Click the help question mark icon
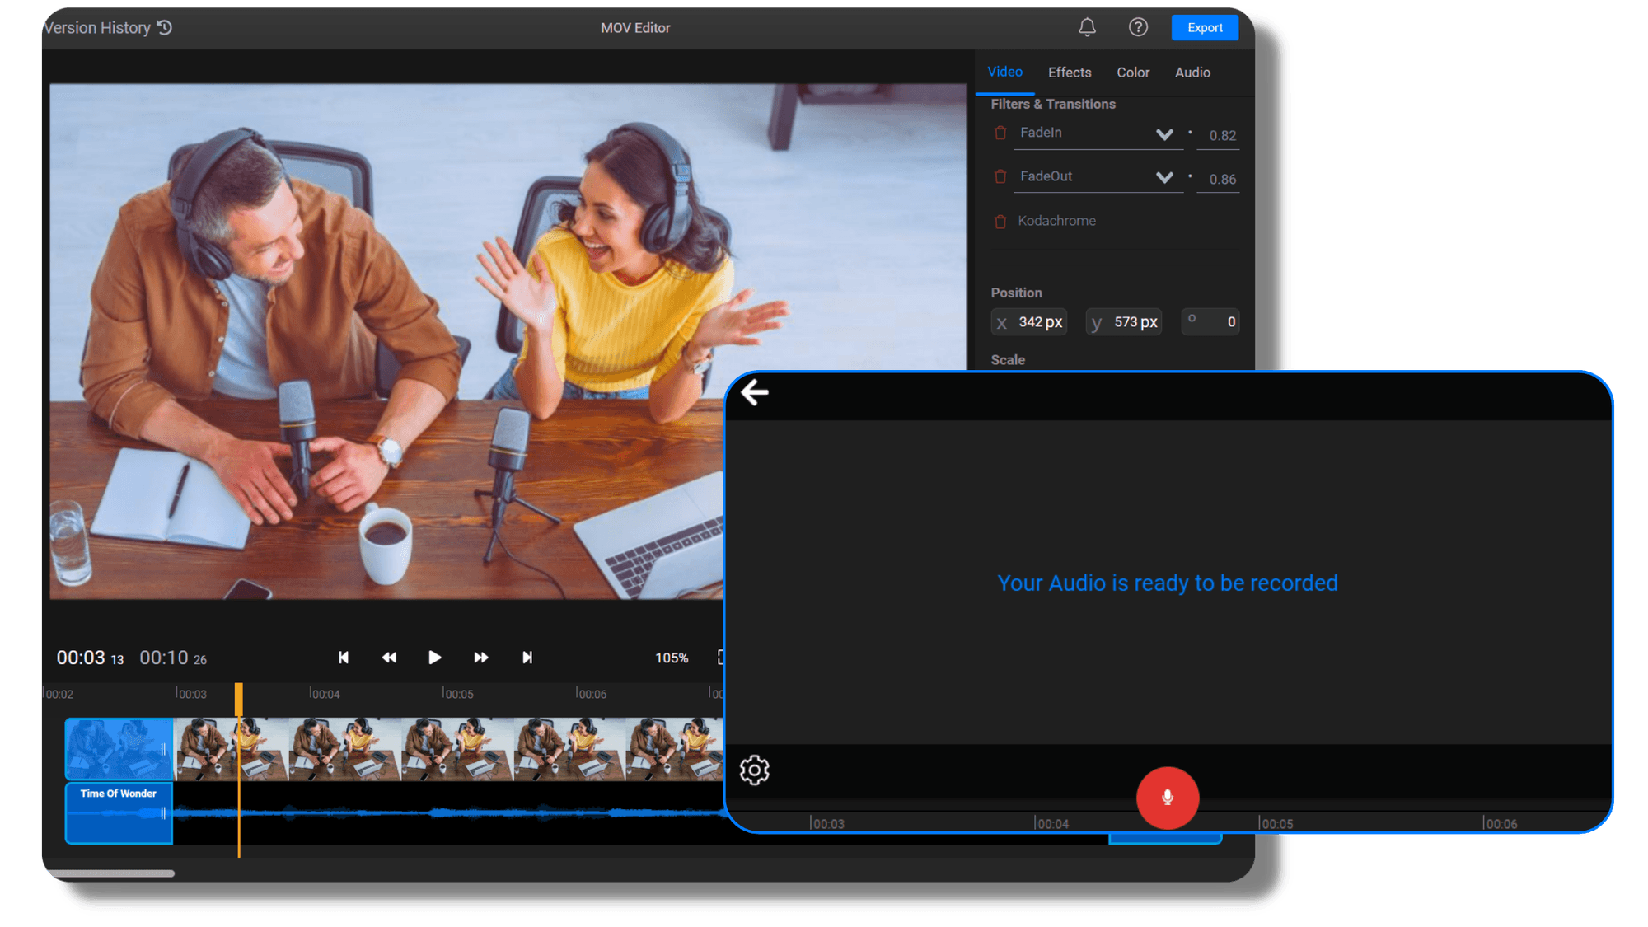Image resolution: width=1648 pixels, height=927 pixels. [x=1138, y=27]
